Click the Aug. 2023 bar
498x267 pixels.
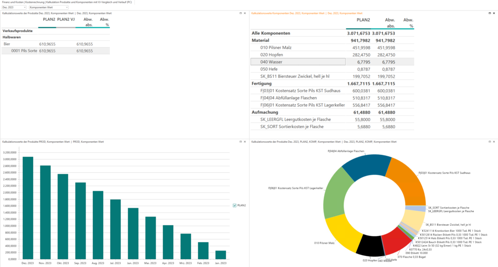[98, 225]
